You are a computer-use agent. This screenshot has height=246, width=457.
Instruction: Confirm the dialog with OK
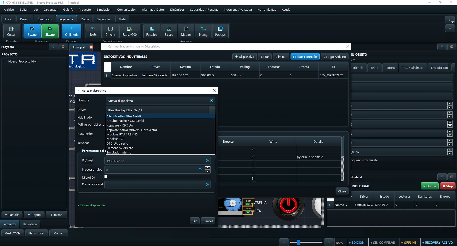(x=194, y=221)
